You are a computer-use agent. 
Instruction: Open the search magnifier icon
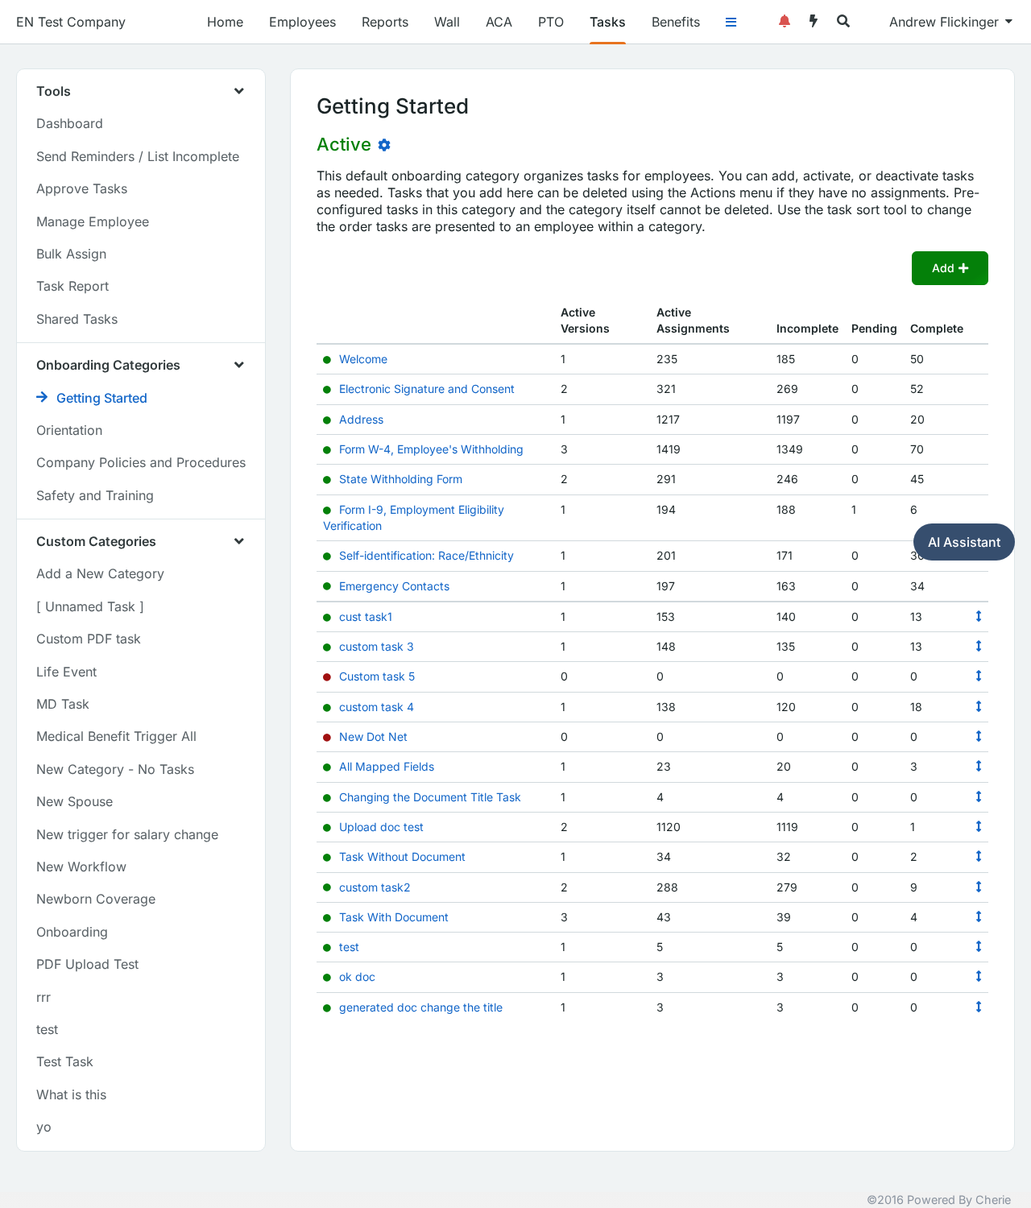click(x=843, y=22)
